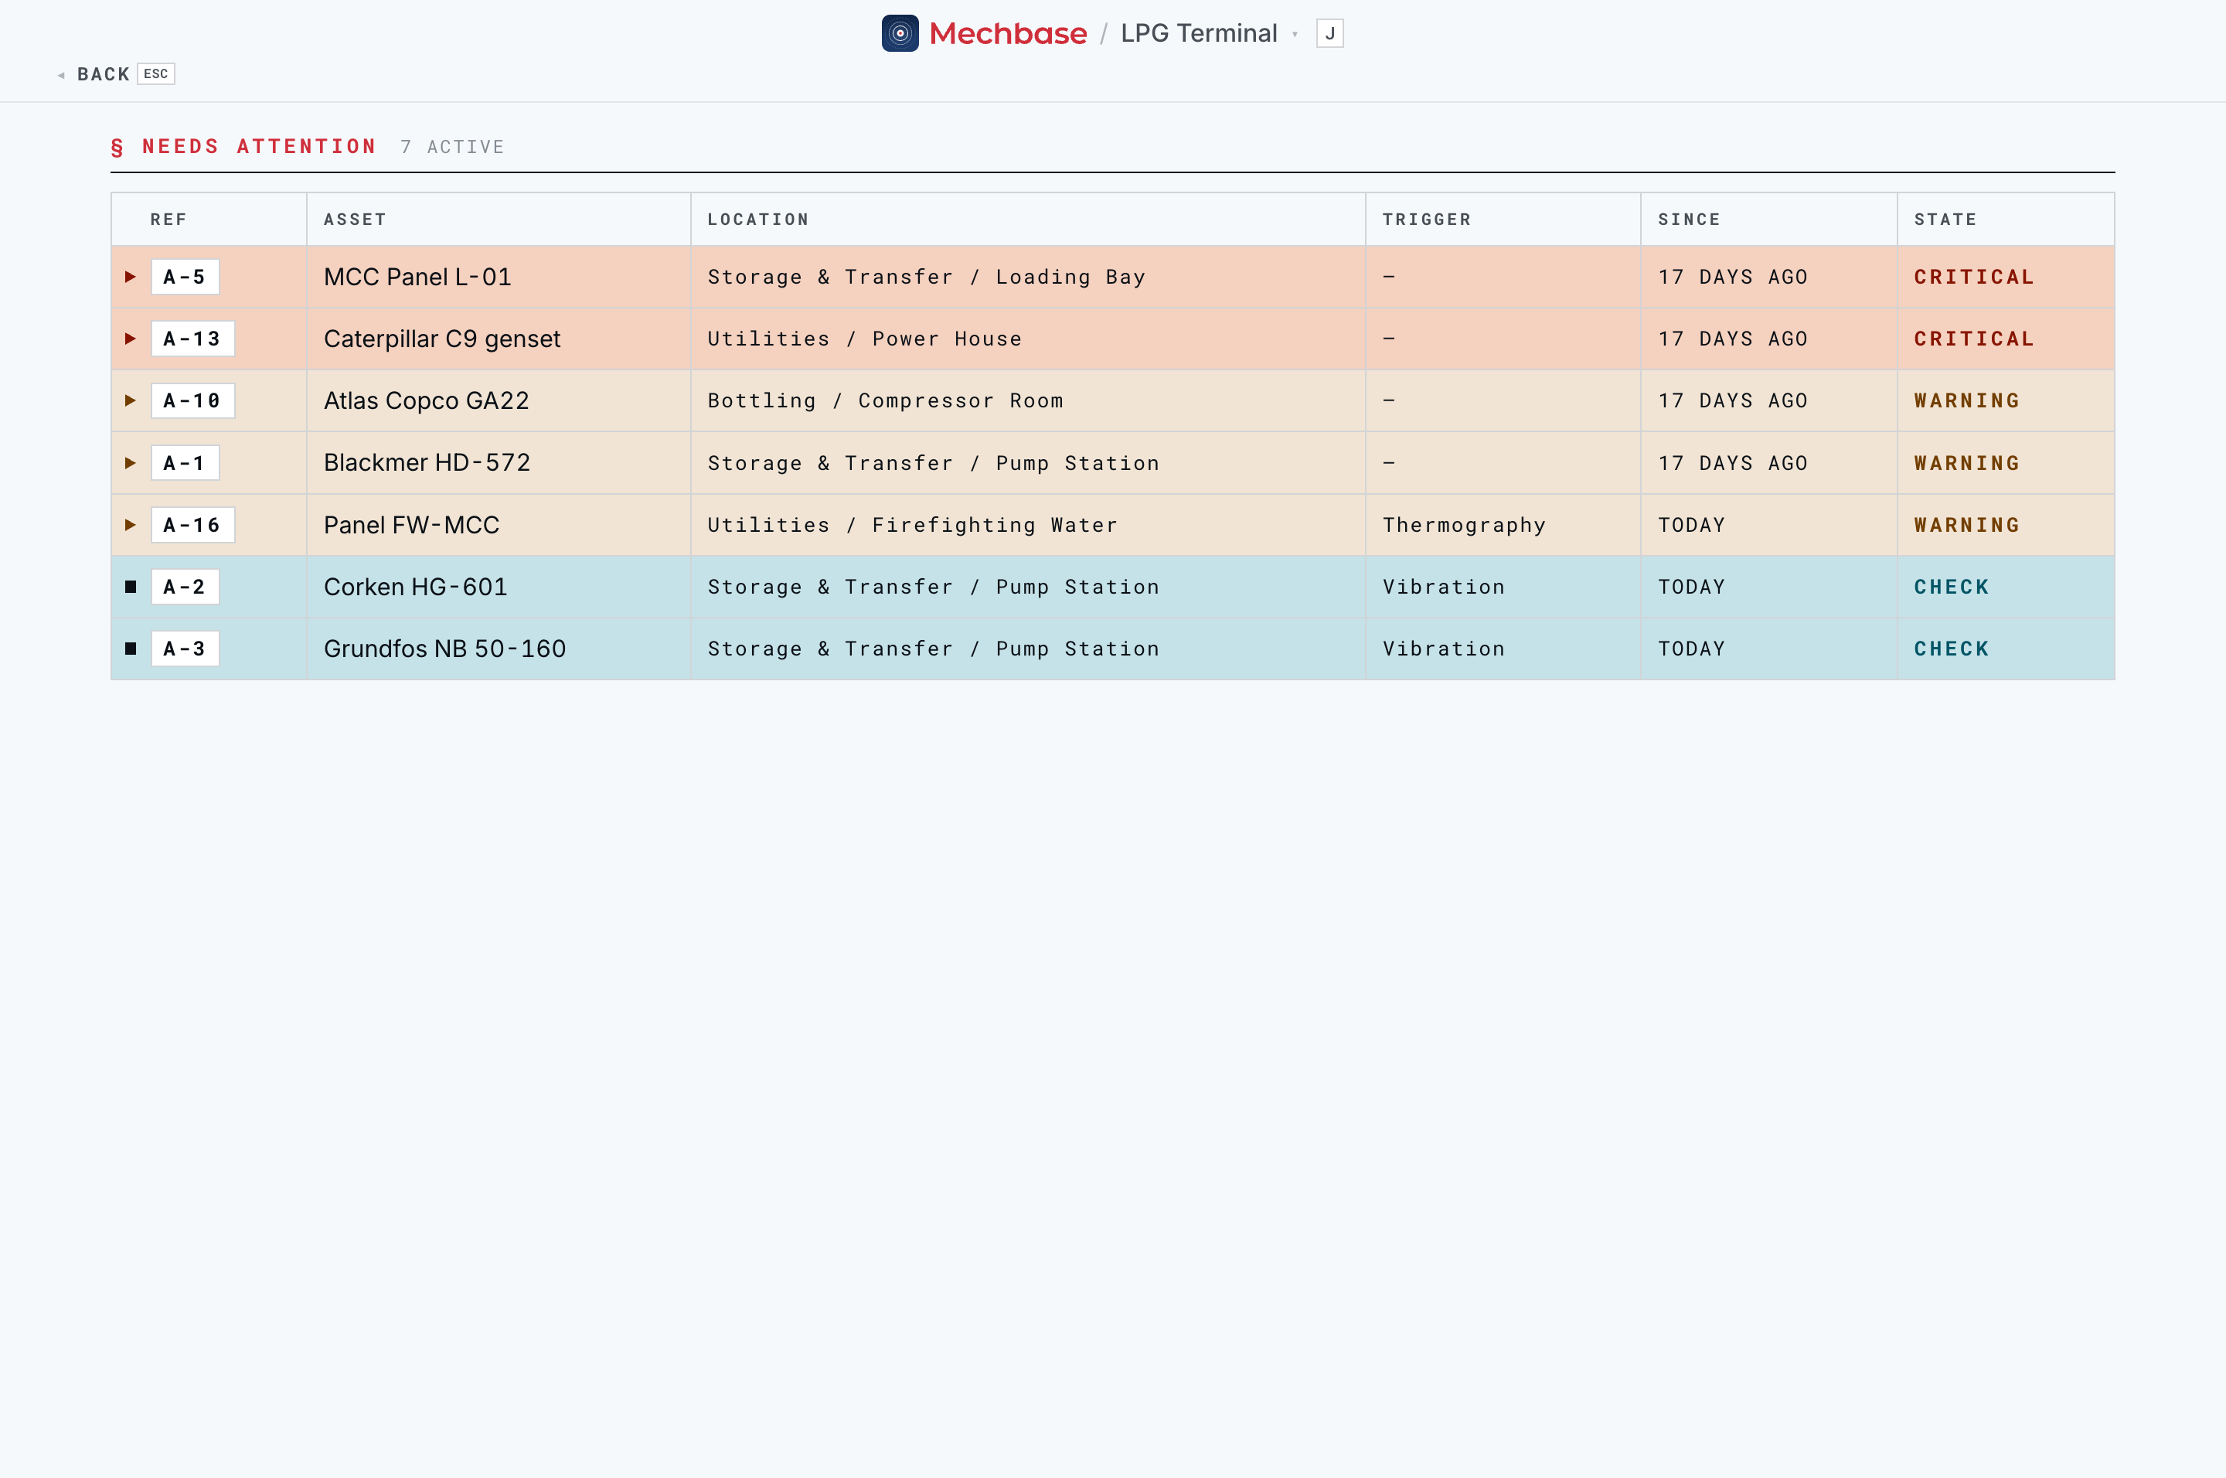Screen dimensions: 2226x1478
Task: Sort by the ASSET column header
Action: point(356,220)
